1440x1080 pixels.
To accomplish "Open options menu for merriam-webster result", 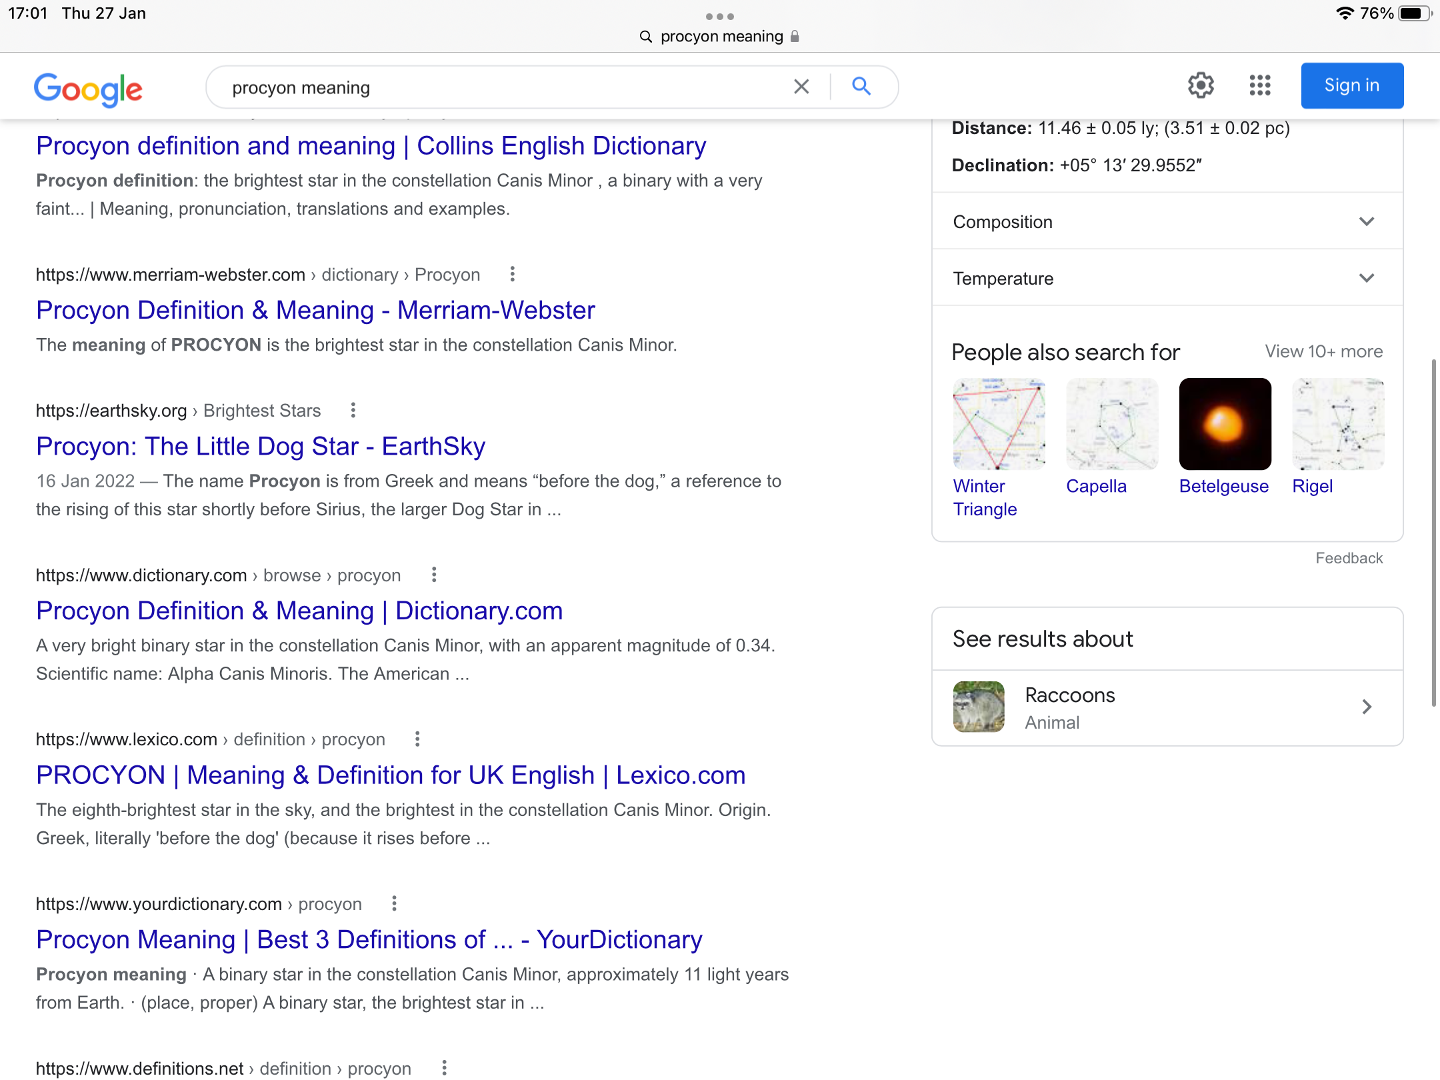I will point(512,274).
